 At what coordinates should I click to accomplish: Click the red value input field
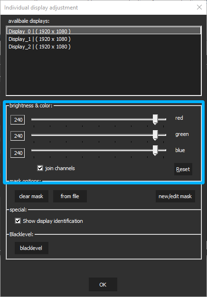pyautogui.click(x=18, y=120)
